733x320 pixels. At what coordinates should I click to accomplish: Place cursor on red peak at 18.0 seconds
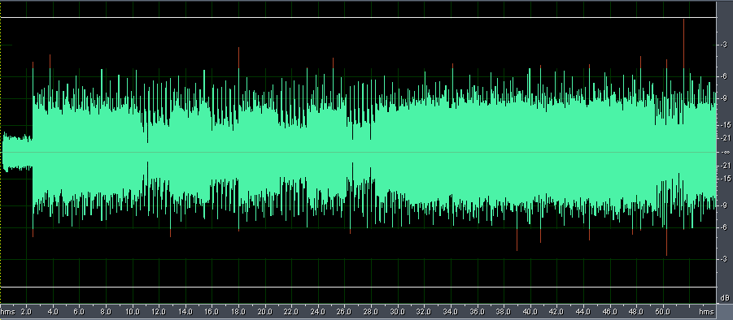pos(238,58)
